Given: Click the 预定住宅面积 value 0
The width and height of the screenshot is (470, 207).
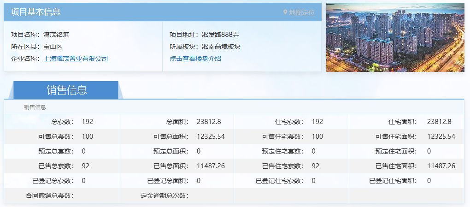Looking at the screenshot, I should (429, 151).
